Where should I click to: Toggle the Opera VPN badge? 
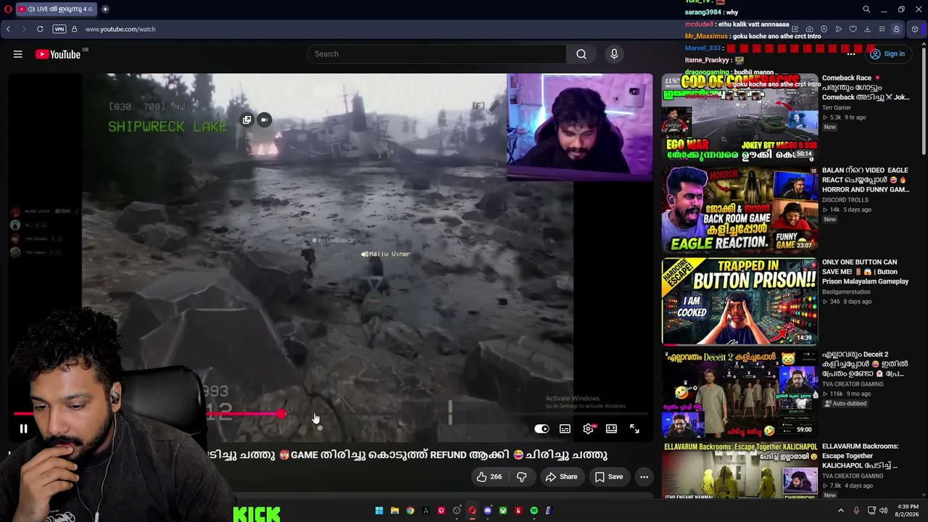pyautogui.click(x=59, y=29)
